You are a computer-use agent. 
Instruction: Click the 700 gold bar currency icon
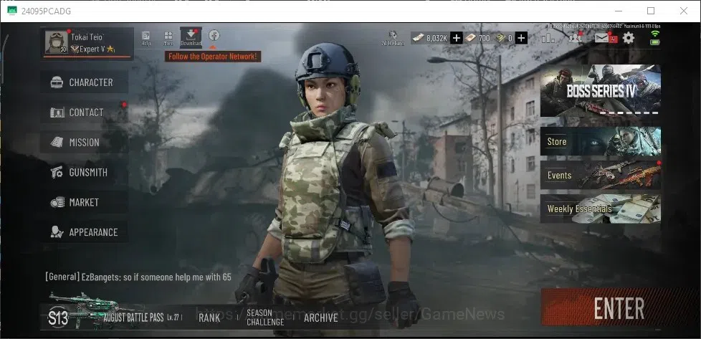tap(470, 38)
